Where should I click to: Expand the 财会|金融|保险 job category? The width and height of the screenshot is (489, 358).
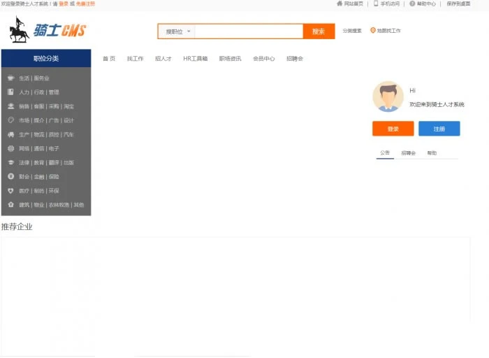[x=39, y=177]
